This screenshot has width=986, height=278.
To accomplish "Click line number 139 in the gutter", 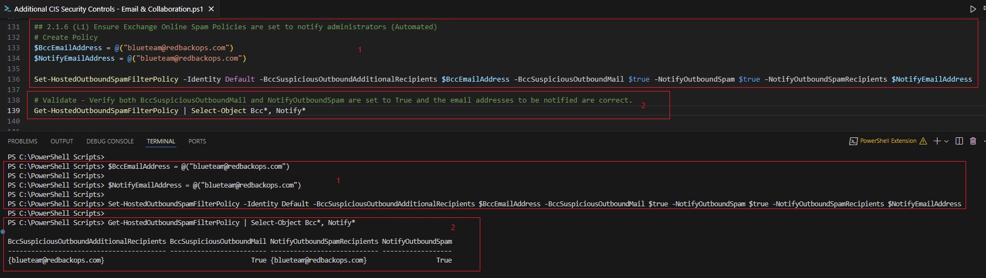I will click(14, 110).
